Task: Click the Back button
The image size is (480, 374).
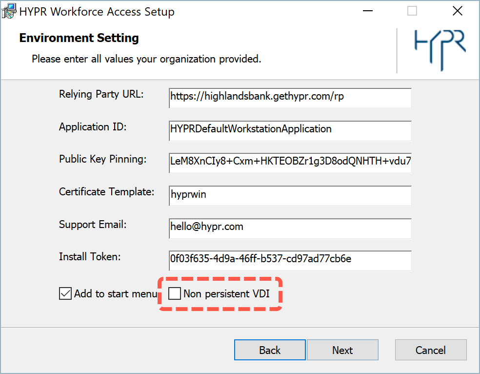Action: [270, 350]
